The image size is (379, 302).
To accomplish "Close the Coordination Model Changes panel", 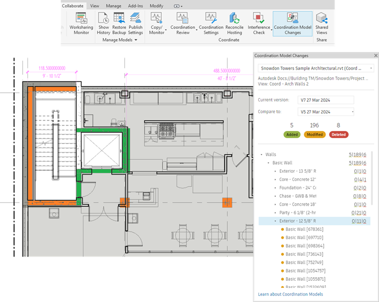I will [376, 55].
